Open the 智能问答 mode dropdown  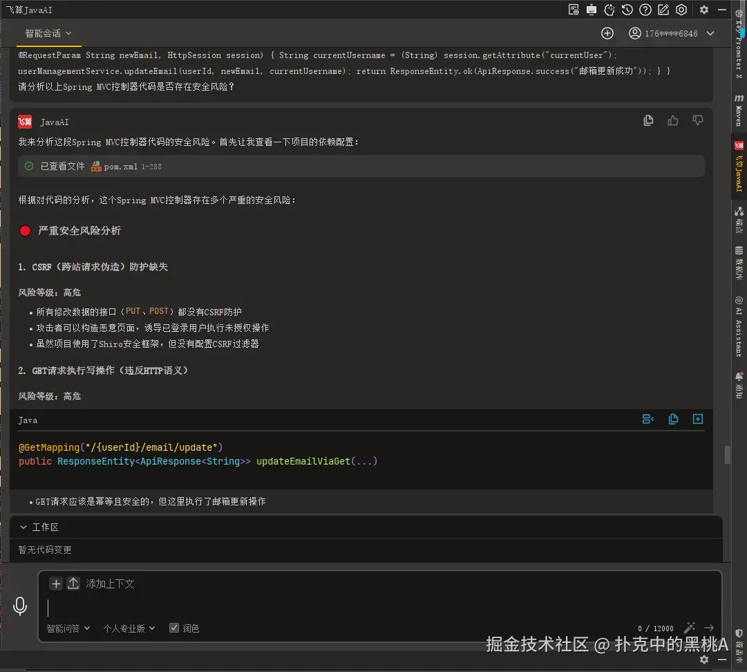[x=68, y=628]
